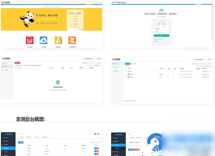This screenshot has height=156, width=215.
Task: Check the checkbox beside 网址.zip
Action: [x=126, y=77]
